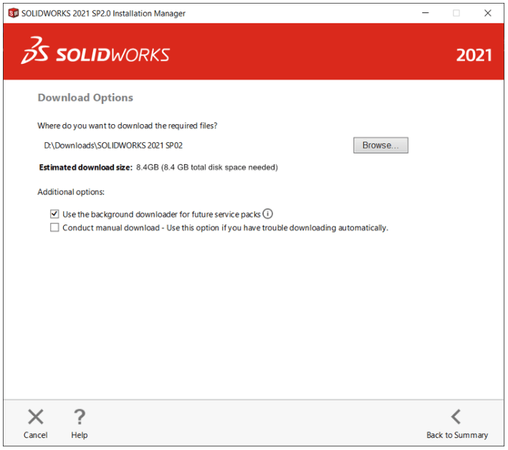Click the 'Where do you want to download' text
Viewport: 508px width, 450px height.
128,126
